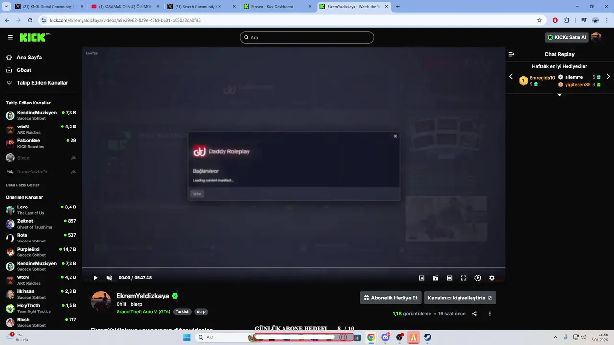The width and height of the screenshot is (614, 345).
Task: Select gifter Emregids10
Action: [x=542, y=78]
